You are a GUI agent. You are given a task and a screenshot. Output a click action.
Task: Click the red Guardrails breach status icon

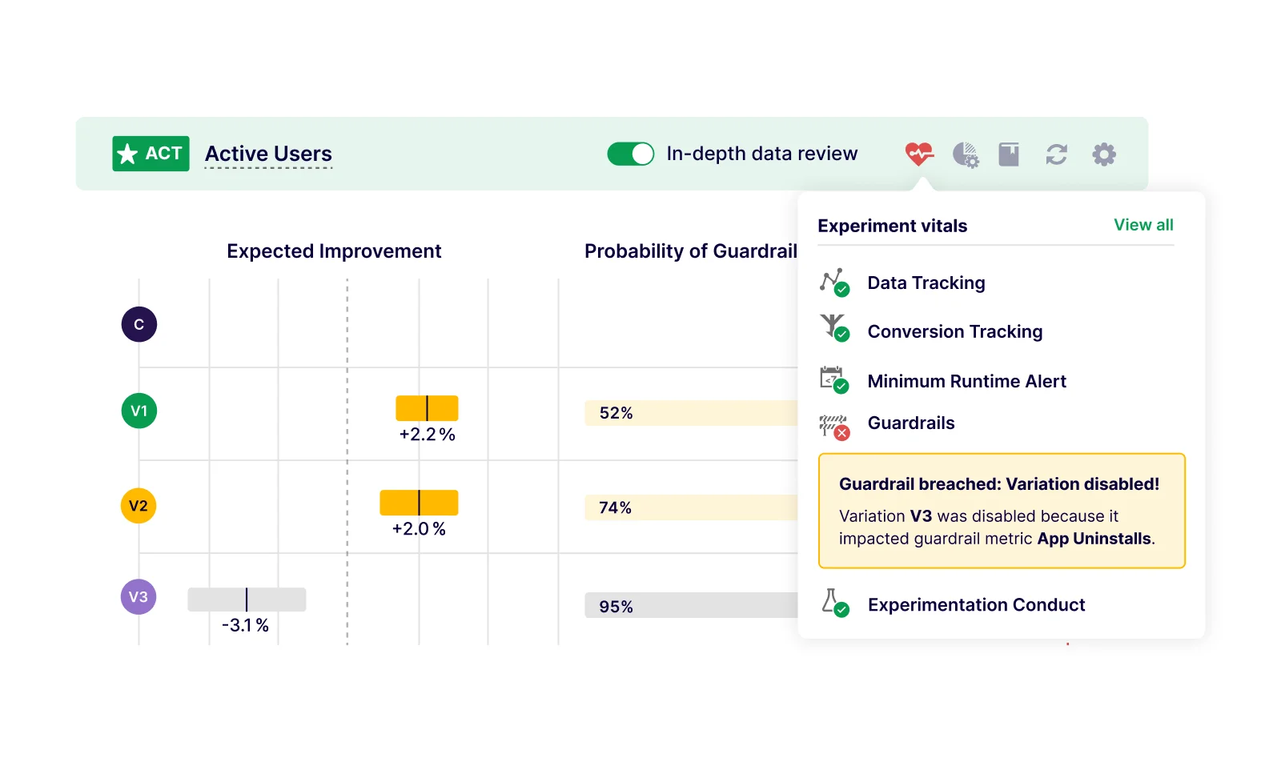(841, 433)
